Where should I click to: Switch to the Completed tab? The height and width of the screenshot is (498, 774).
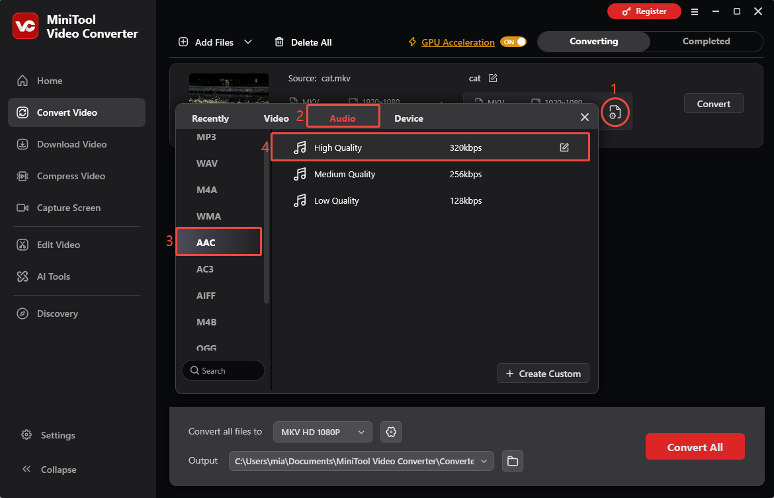coord(706,42)
